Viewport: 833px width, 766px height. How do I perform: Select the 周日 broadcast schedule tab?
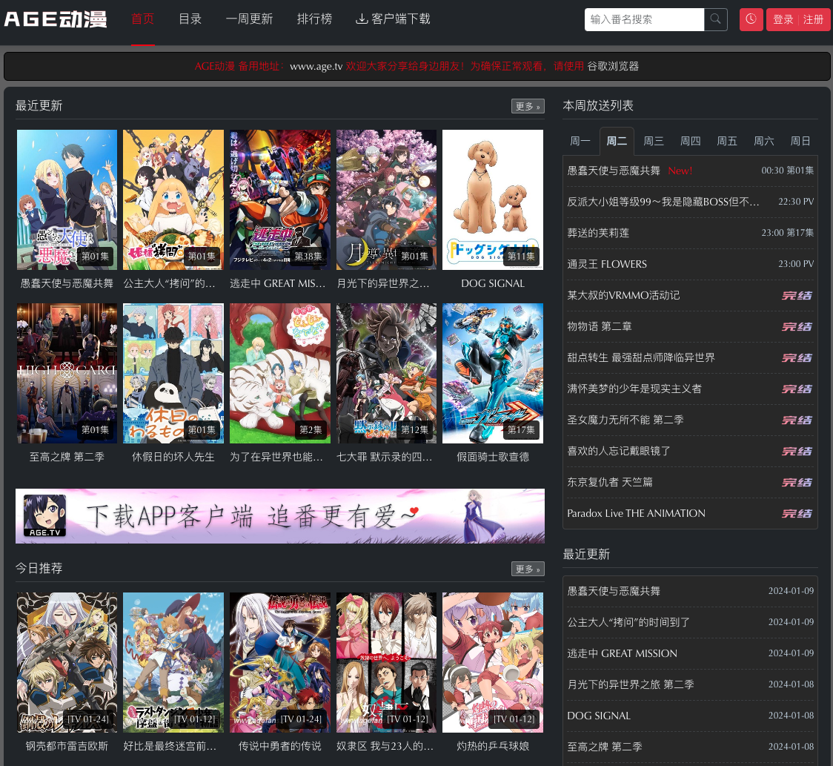click(800, 141)
